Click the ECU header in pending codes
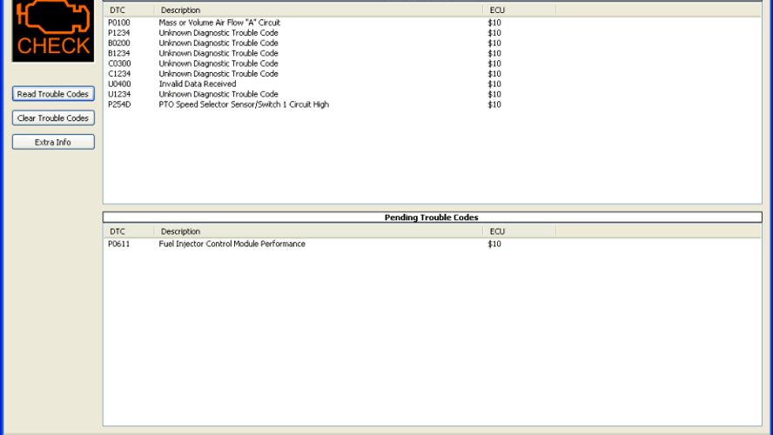Screen dimensions: 773x435 [x=519, y=231]
